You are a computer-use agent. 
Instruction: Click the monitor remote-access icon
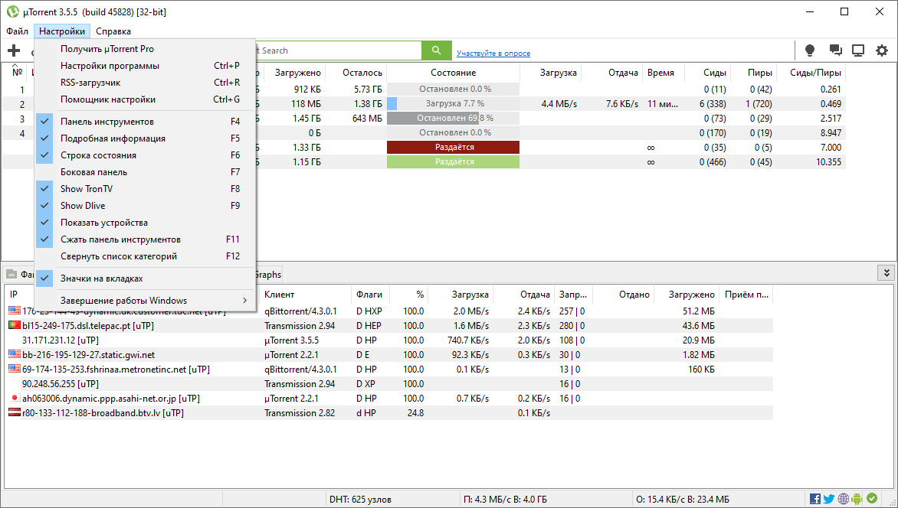pyautogui.click(x=858, y=51)
